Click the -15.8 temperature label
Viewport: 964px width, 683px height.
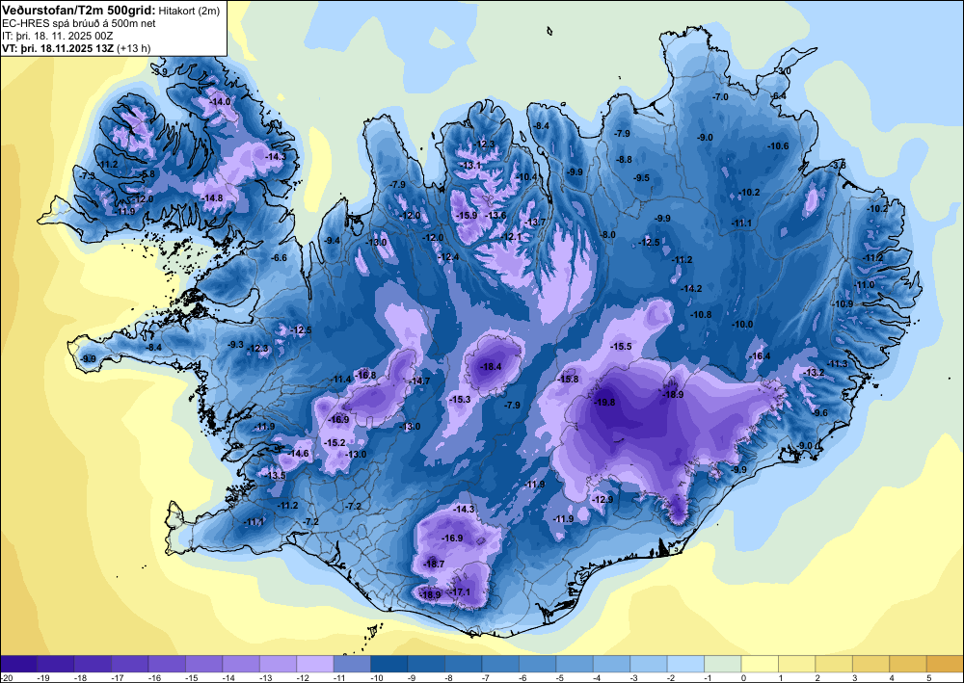click(568, 380)
